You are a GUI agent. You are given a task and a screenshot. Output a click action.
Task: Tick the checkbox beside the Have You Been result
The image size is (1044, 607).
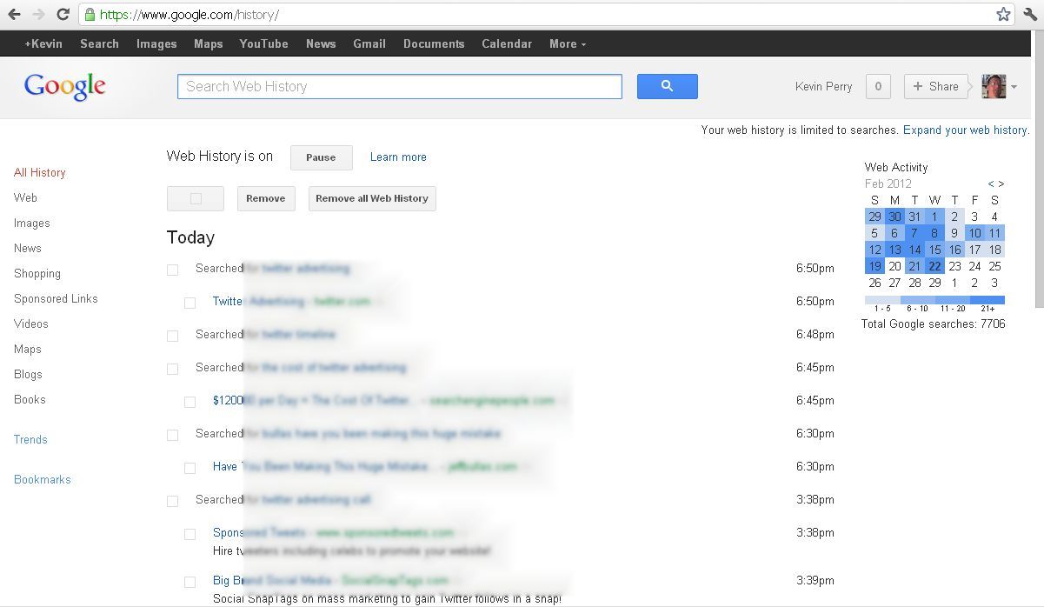tap(190, 468)
